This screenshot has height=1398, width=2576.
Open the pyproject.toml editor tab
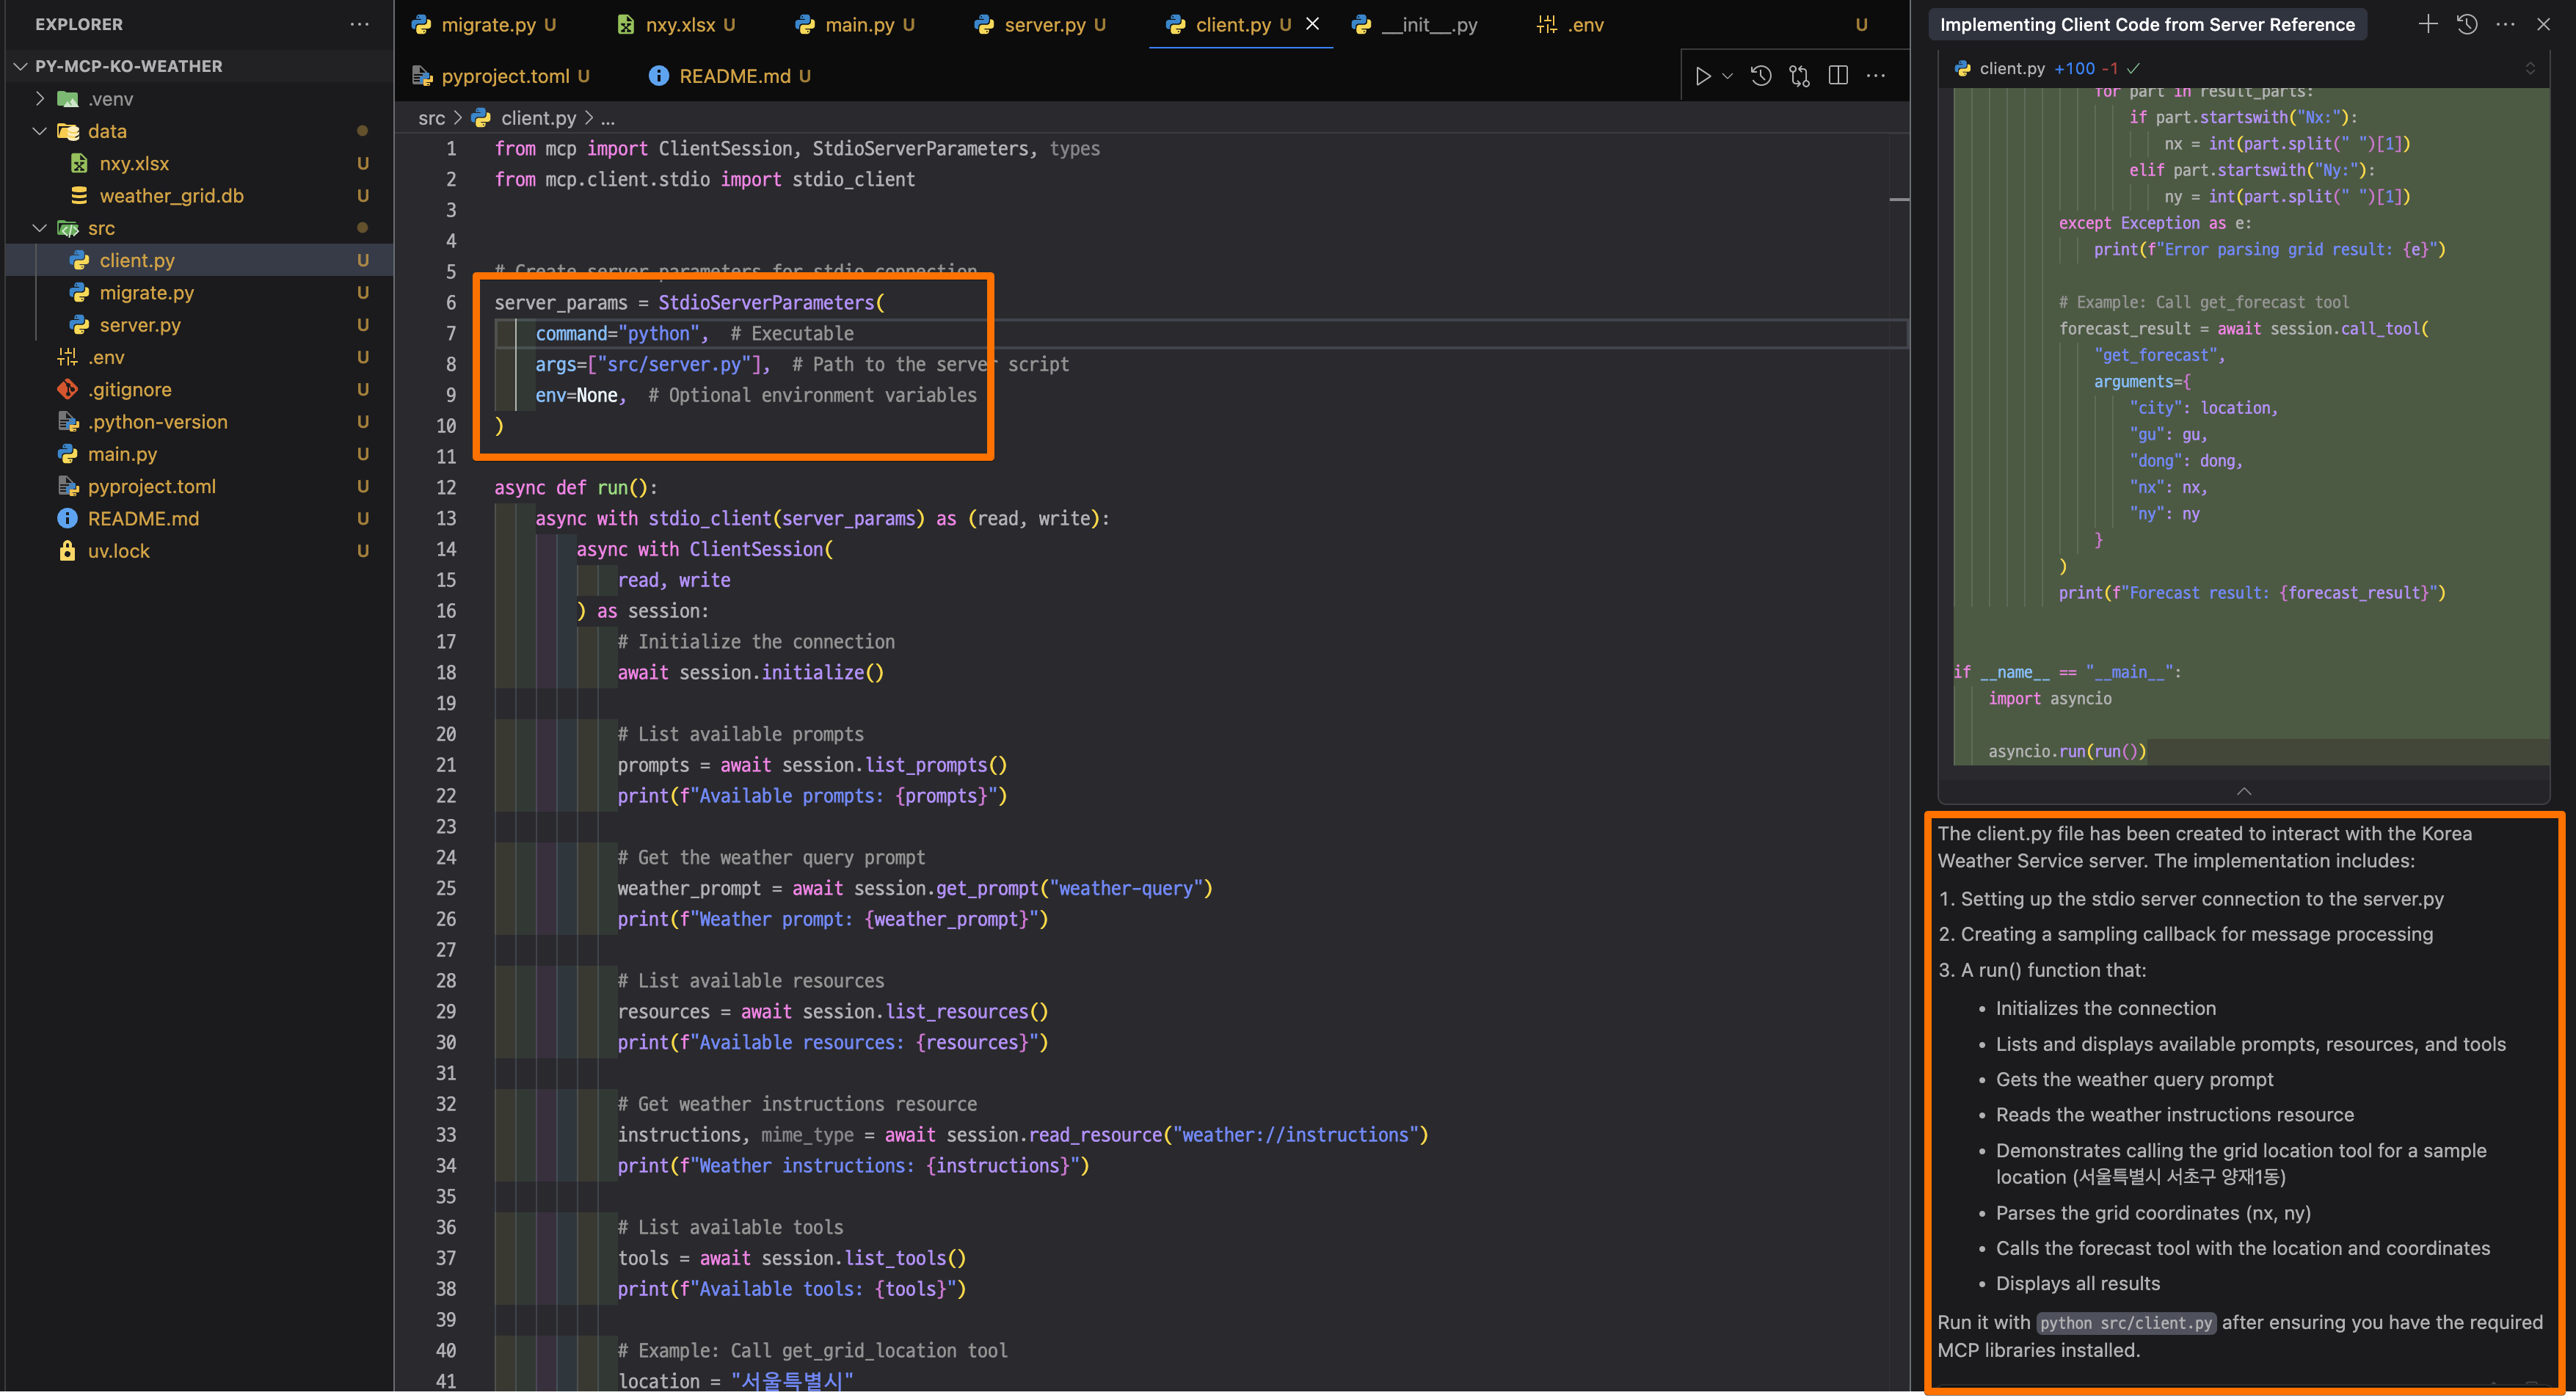coord(504,76)
